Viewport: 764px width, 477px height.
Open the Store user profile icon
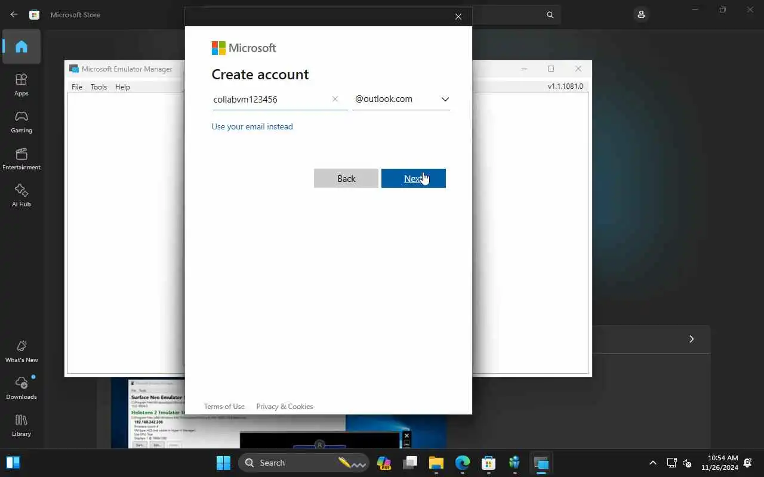[641, 14]
